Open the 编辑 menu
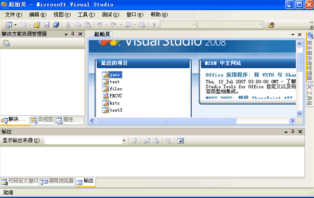 pyautogui.click(x=38, y=14)
